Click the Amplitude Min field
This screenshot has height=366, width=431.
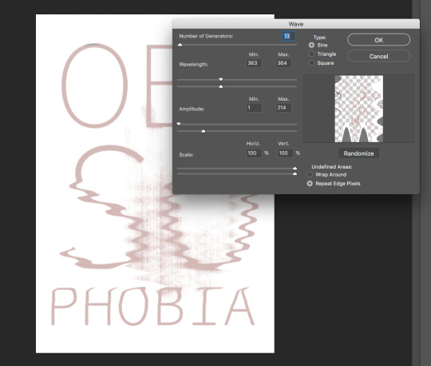254,108
